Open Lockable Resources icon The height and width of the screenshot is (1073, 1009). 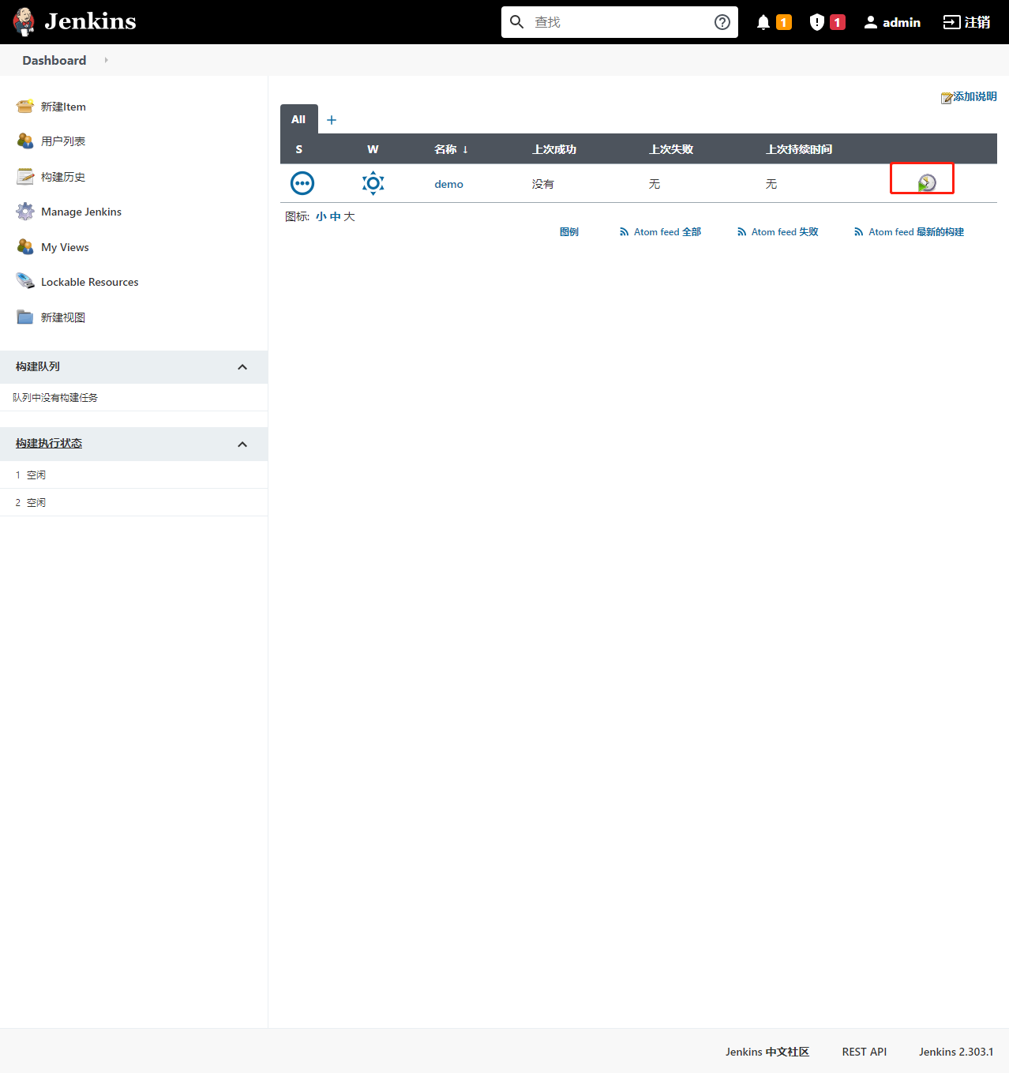pos(25,281)
